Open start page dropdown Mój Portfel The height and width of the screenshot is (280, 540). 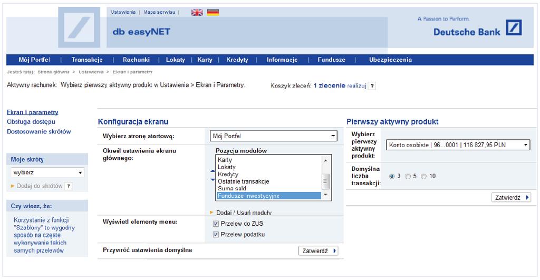[274, 136]
